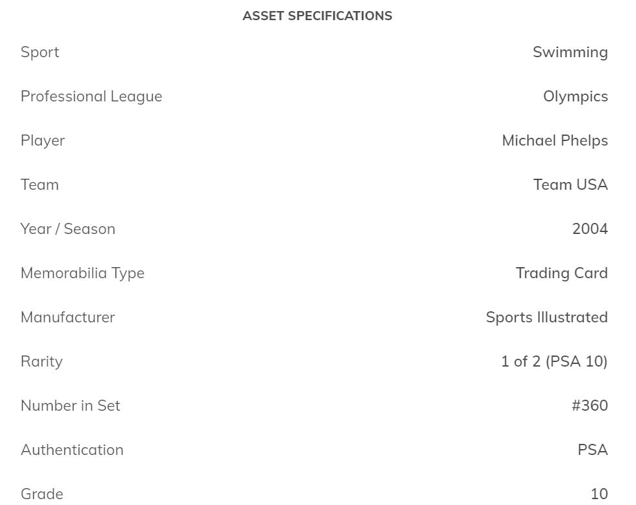The width and height of the screenshot is (636, 505).
Task: Select the Team USA value
Action: click(x=570, y=185)
